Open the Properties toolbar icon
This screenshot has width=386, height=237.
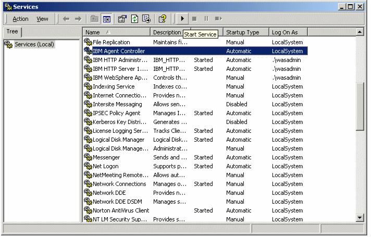pos(122,19)
